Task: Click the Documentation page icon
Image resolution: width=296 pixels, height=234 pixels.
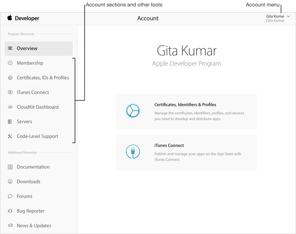Action: point(10,167)
